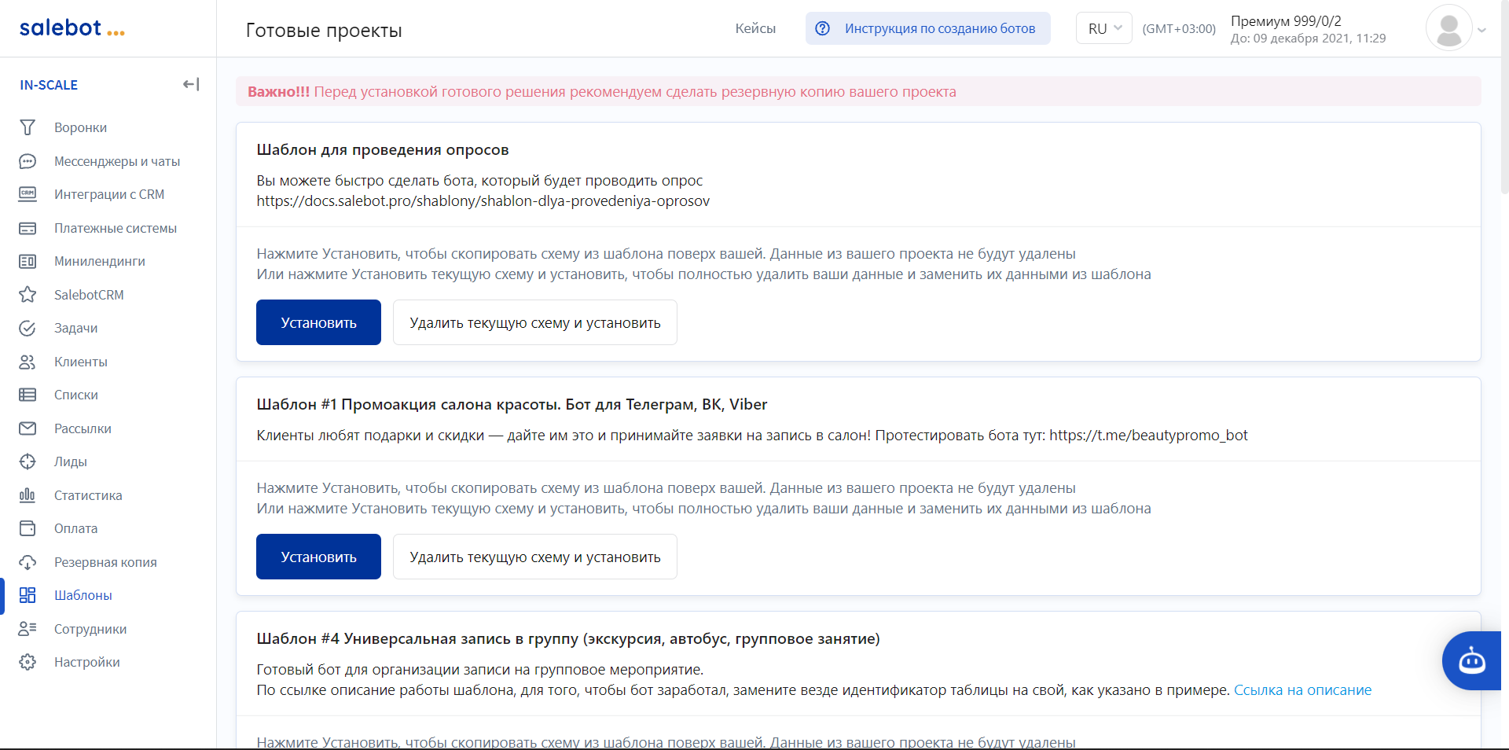Select Настройки in the sidebar

87,662
